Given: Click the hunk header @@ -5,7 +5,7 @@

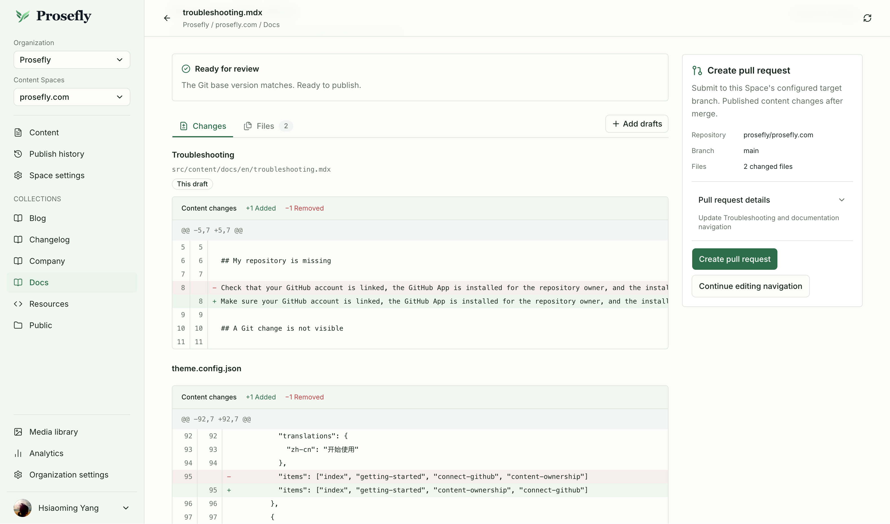Looking at the screenshot, I should tap(212, 231).
